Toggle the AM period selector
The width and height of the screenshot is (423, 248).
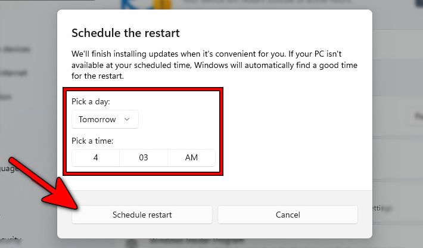click(x=191, y=158)
